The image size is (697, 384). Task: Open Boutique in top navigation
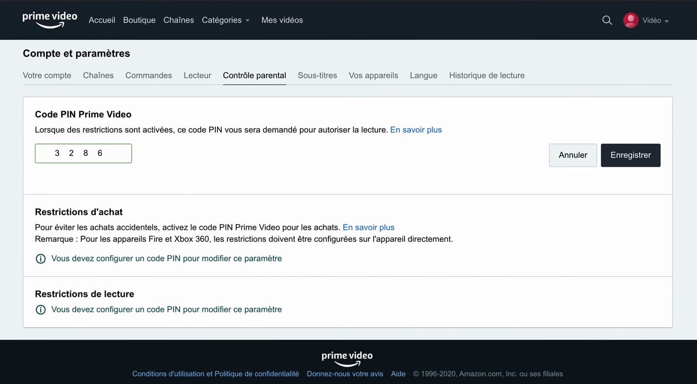[139, 20]
